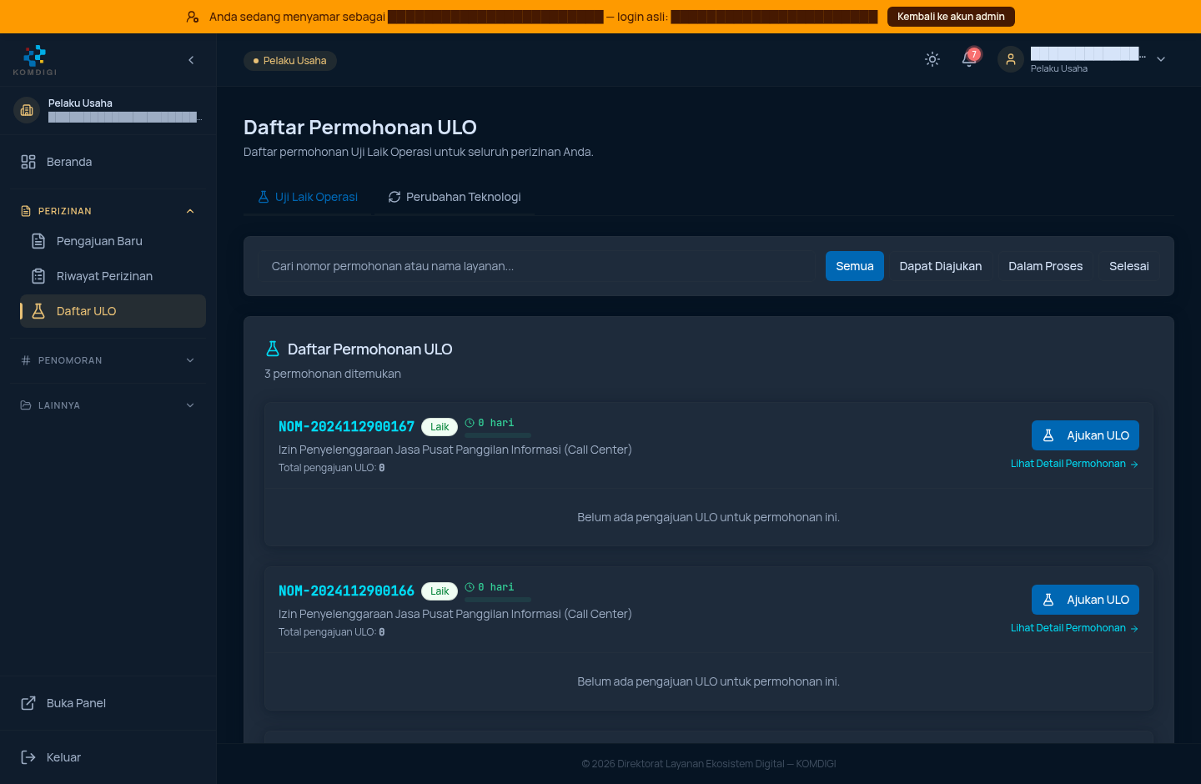Click the company building icon in sidebar
This screenshot has height=784, width=1201.
tap(27, 110)
